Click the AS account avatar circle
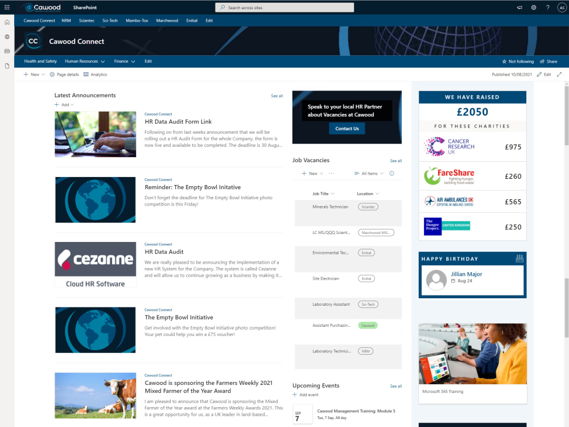 [x=562, y=7]
